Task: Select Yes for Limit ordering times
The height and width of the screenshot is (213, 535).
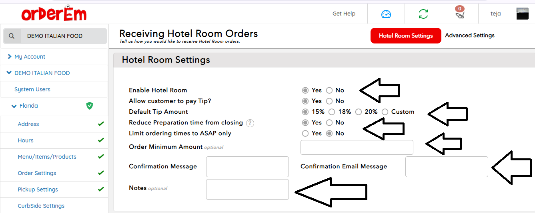Action: click(x=305, y=133)
